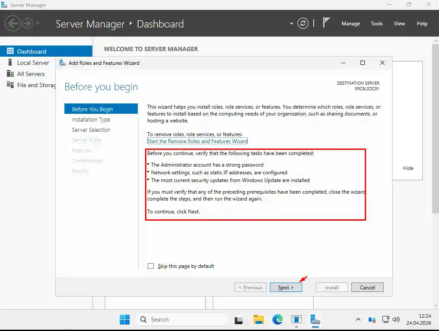The height and width of the screenshot is (331, 439).
Task: Click the File and Storage sidebar icon
Action: (x=10, y=85)
